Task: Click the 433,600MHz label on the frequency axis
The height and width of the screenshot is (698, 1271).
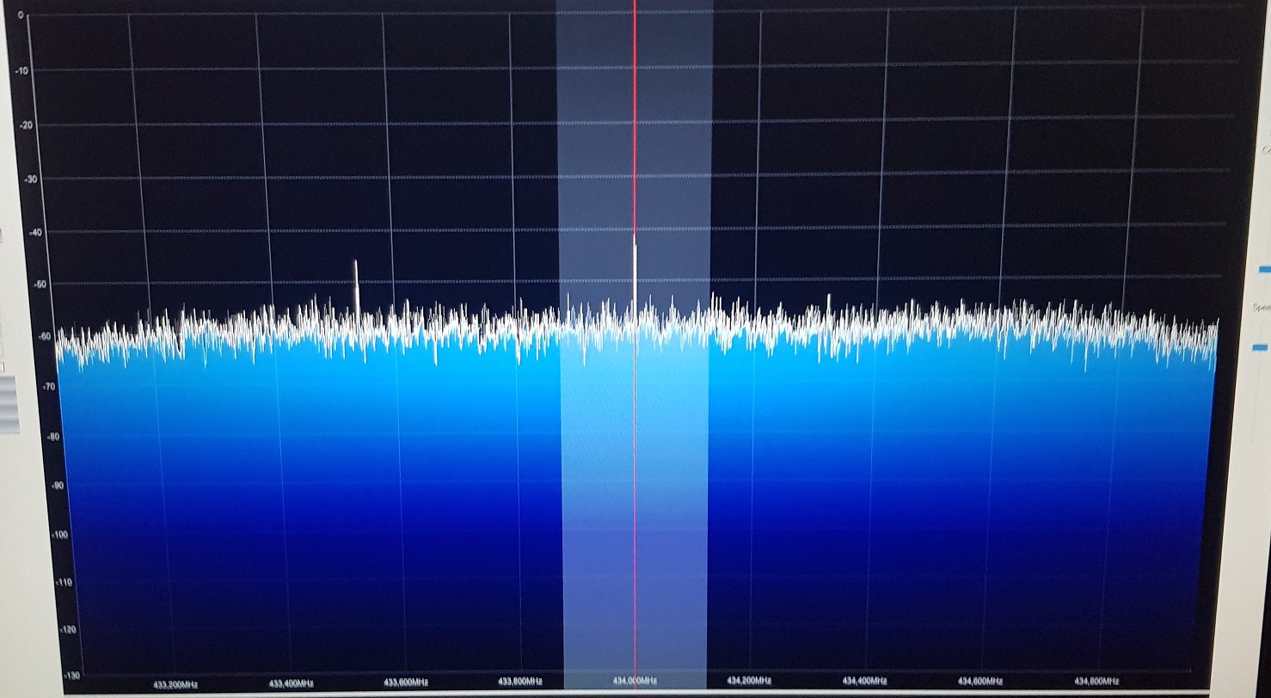Action: 406,683
